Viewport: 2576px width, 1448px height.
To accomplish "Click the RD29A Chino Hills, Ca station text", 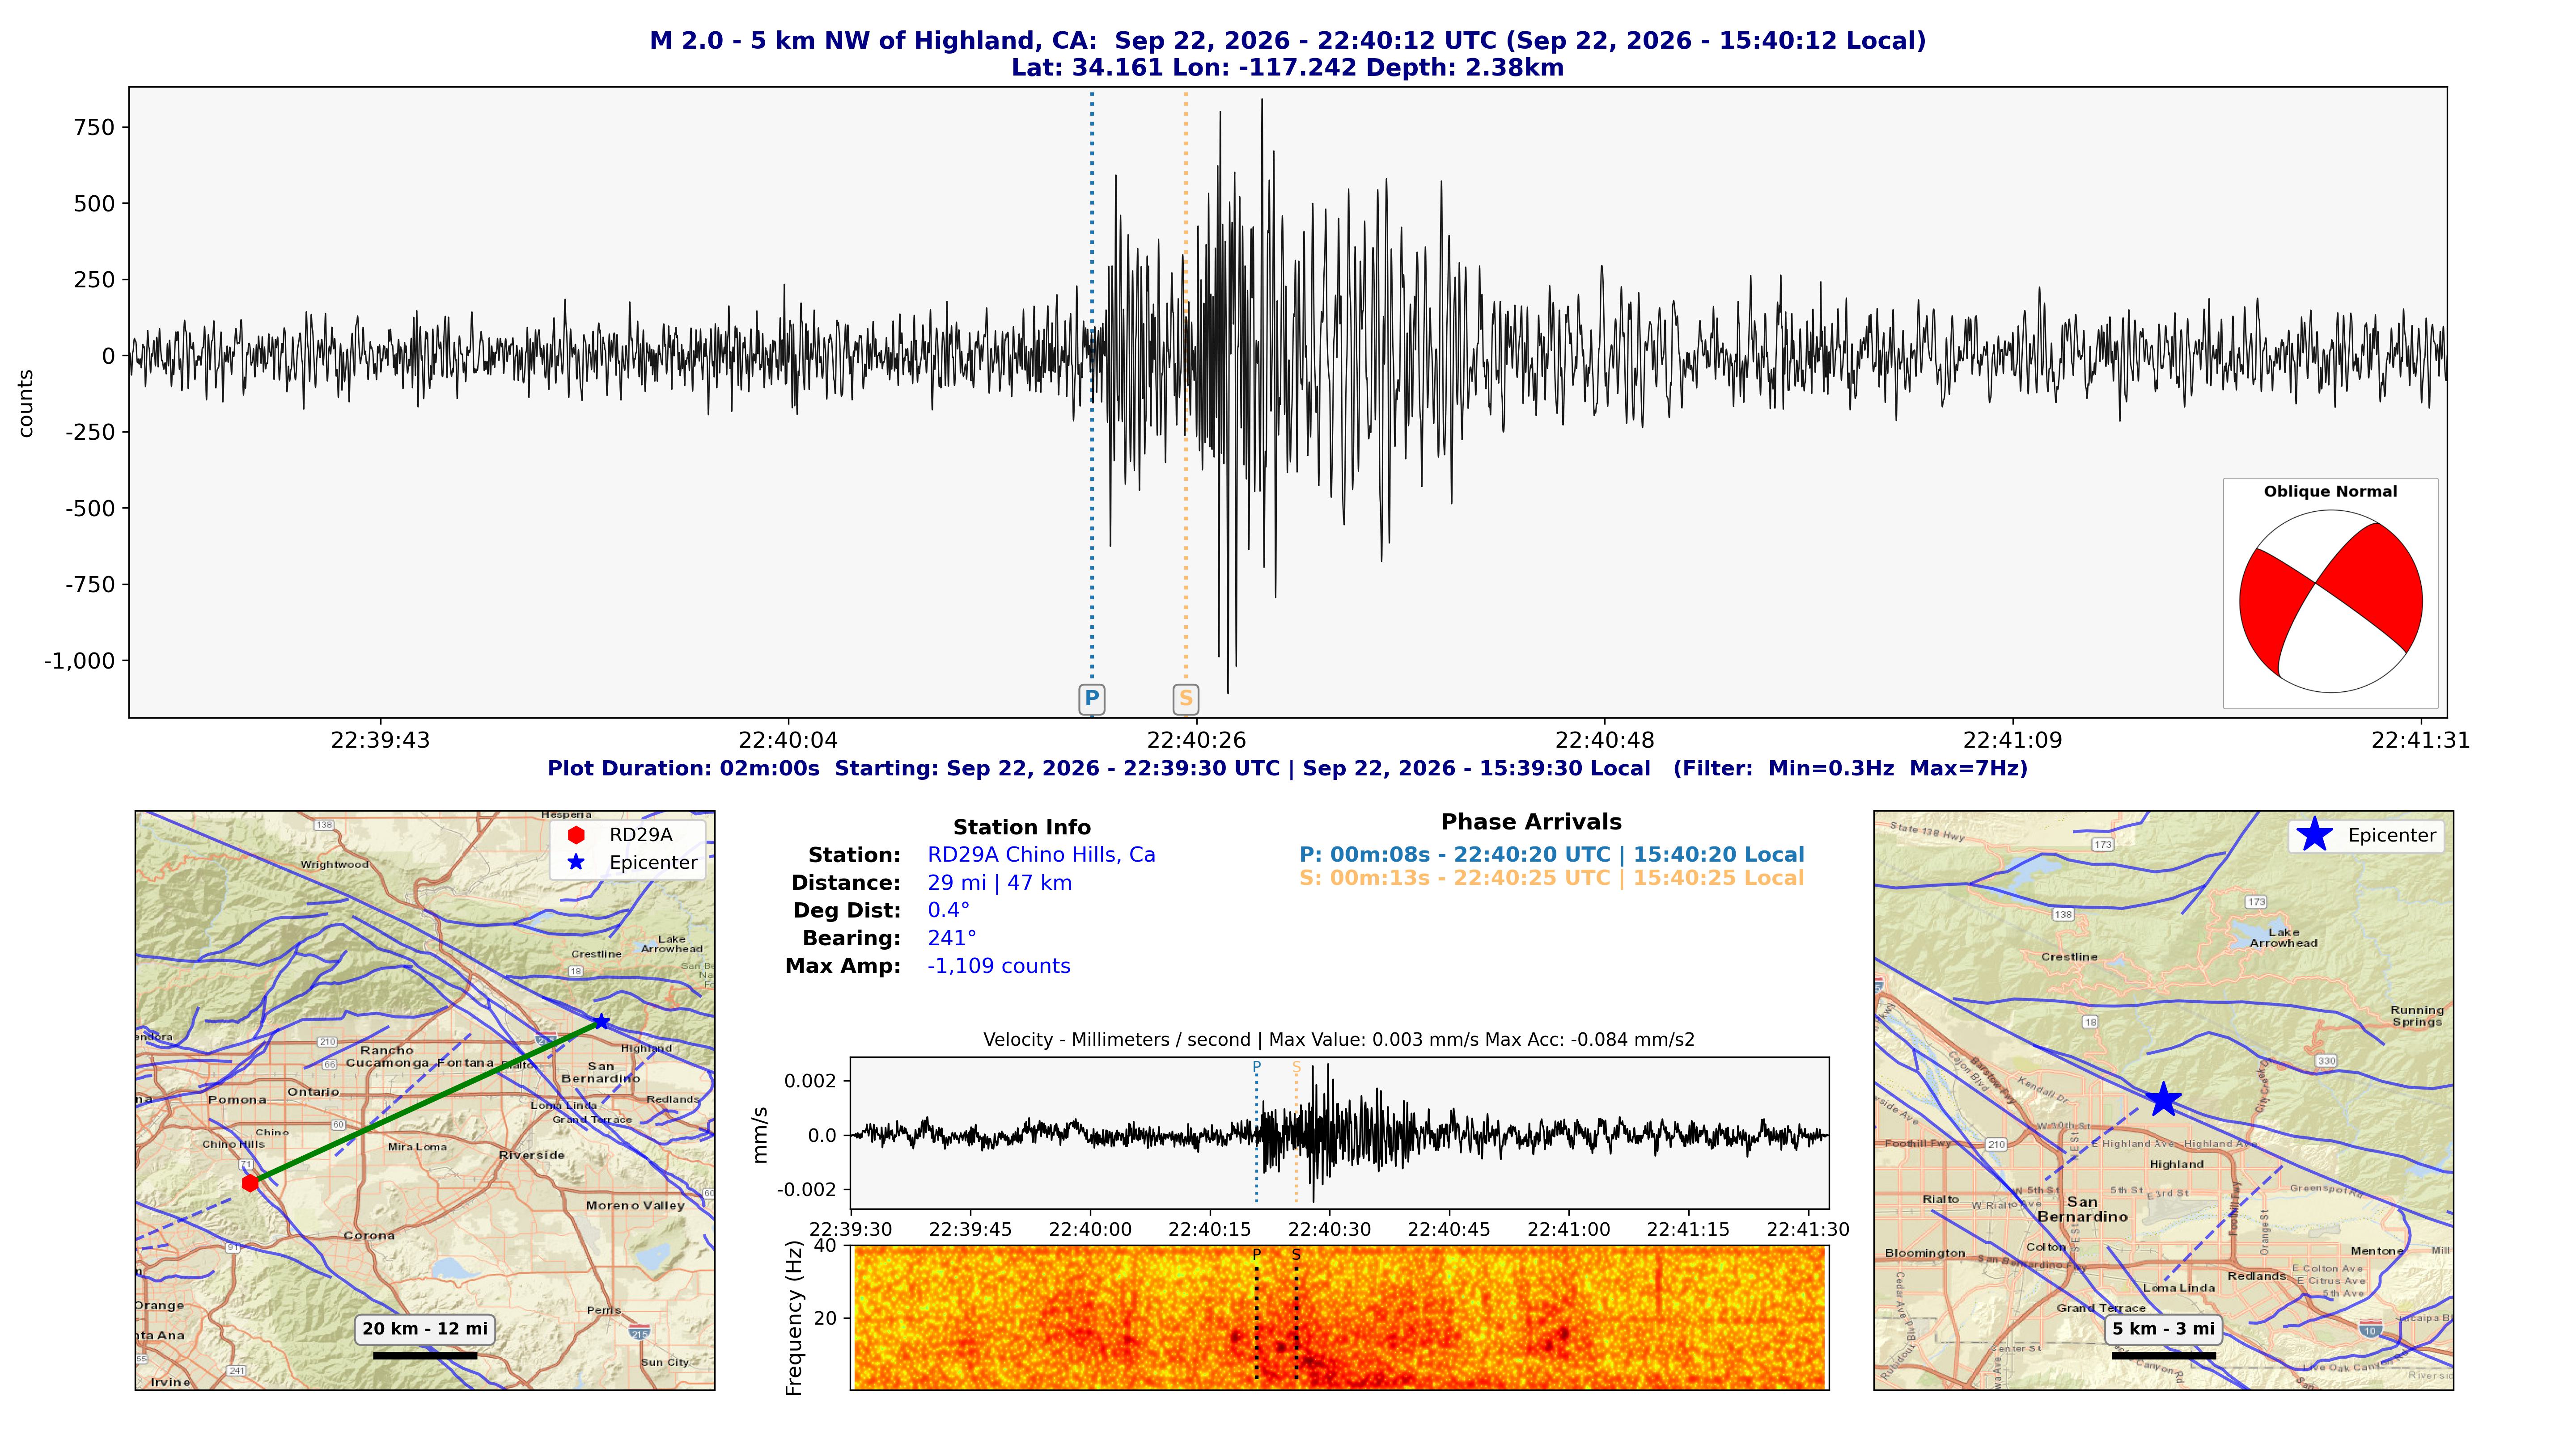I will [x=1041, y=854].
